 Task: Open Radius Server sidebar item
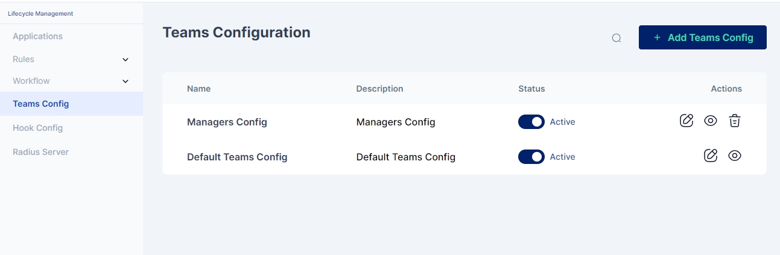pos(40,152)
